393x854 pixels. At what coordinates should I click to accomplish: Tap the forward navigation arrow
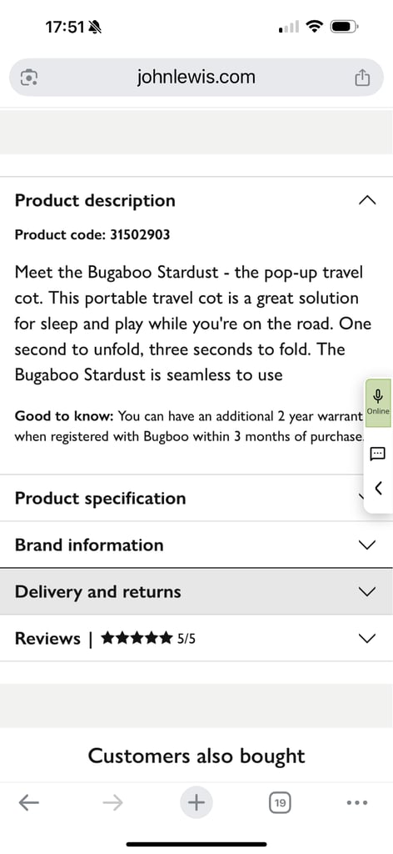pyautogui.click(x=112, y=802)
